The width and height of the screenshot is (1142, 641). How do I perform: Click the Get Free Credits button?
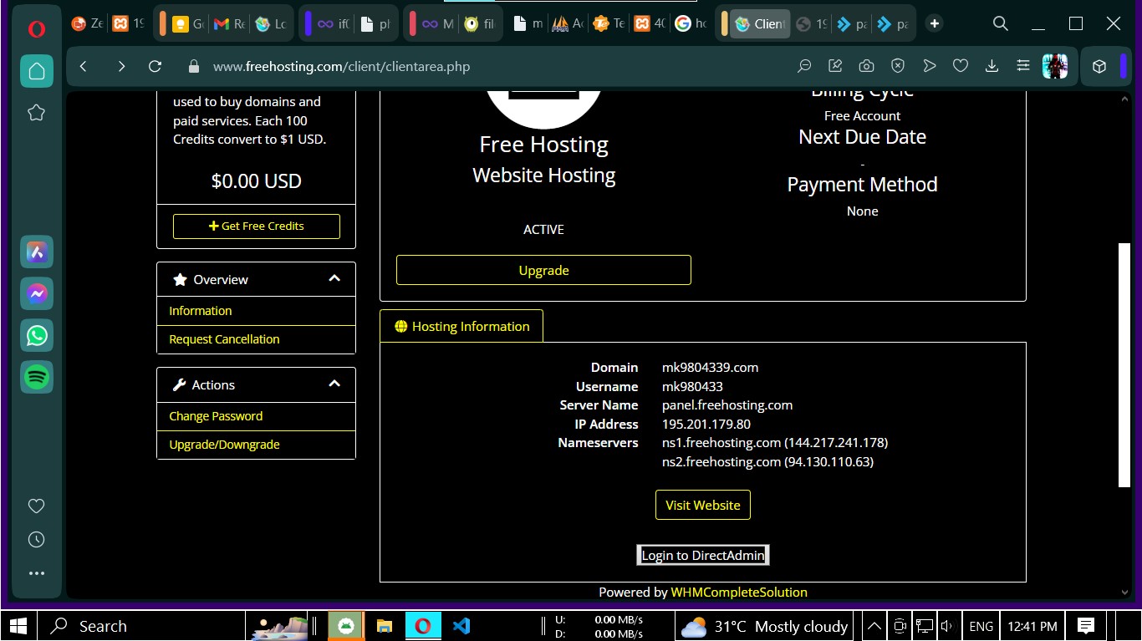[x=257, y=226]
